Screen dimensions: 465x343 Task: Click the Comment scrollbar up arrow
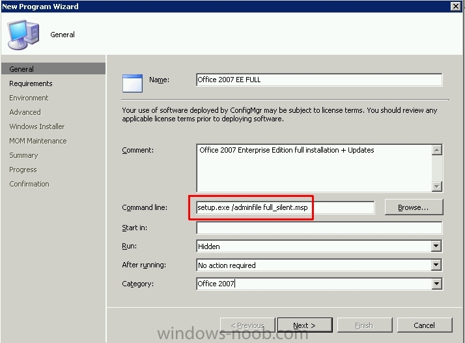tap(436, 150)
